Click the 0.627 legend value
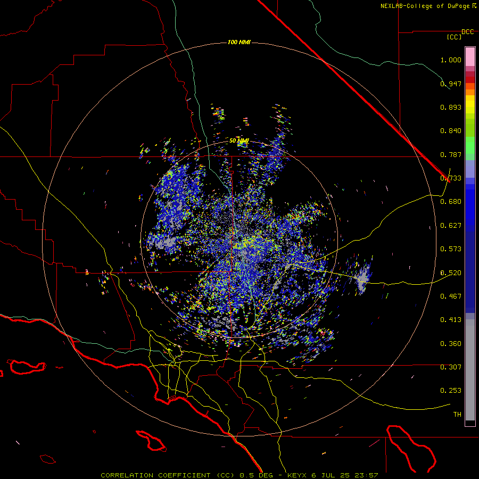Viewport: 479px width, 479px height. pos(451,226)
